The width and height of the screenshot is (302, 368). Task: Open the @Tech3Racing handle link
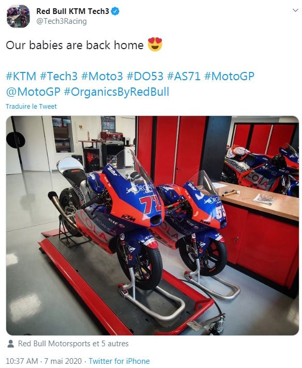(62, 21)
